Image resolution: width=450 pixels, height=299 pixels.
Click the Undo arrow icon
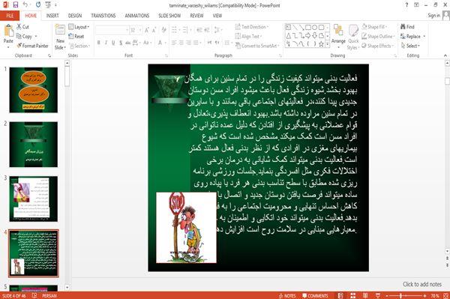[25, 4]
